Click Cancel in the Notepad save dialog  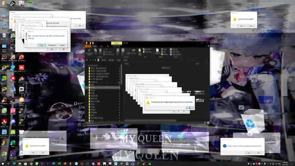pyautogui.click(x=62, y=45)
